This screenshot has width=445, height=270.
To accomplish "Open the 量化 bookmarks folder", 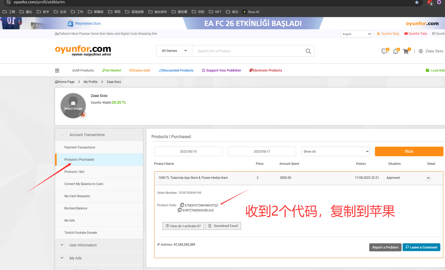I will [26, 12].
